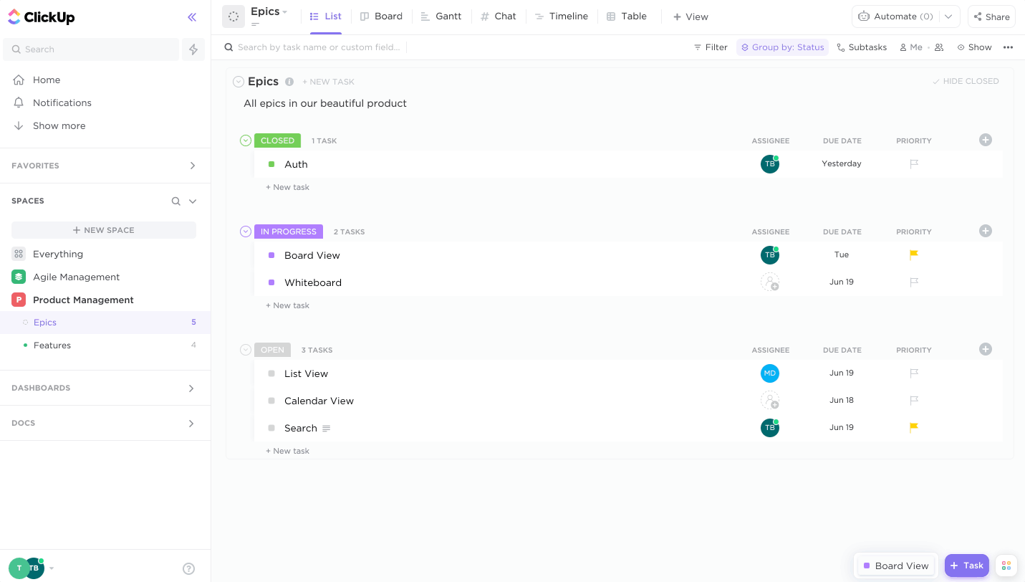Click the purple status square beside Board View
Screen dimensions: 1025x582
click(x=271, y=254)
